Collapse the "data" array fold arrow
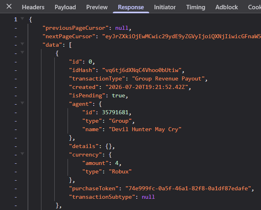The image size is (261, 210). pos(22,44)
